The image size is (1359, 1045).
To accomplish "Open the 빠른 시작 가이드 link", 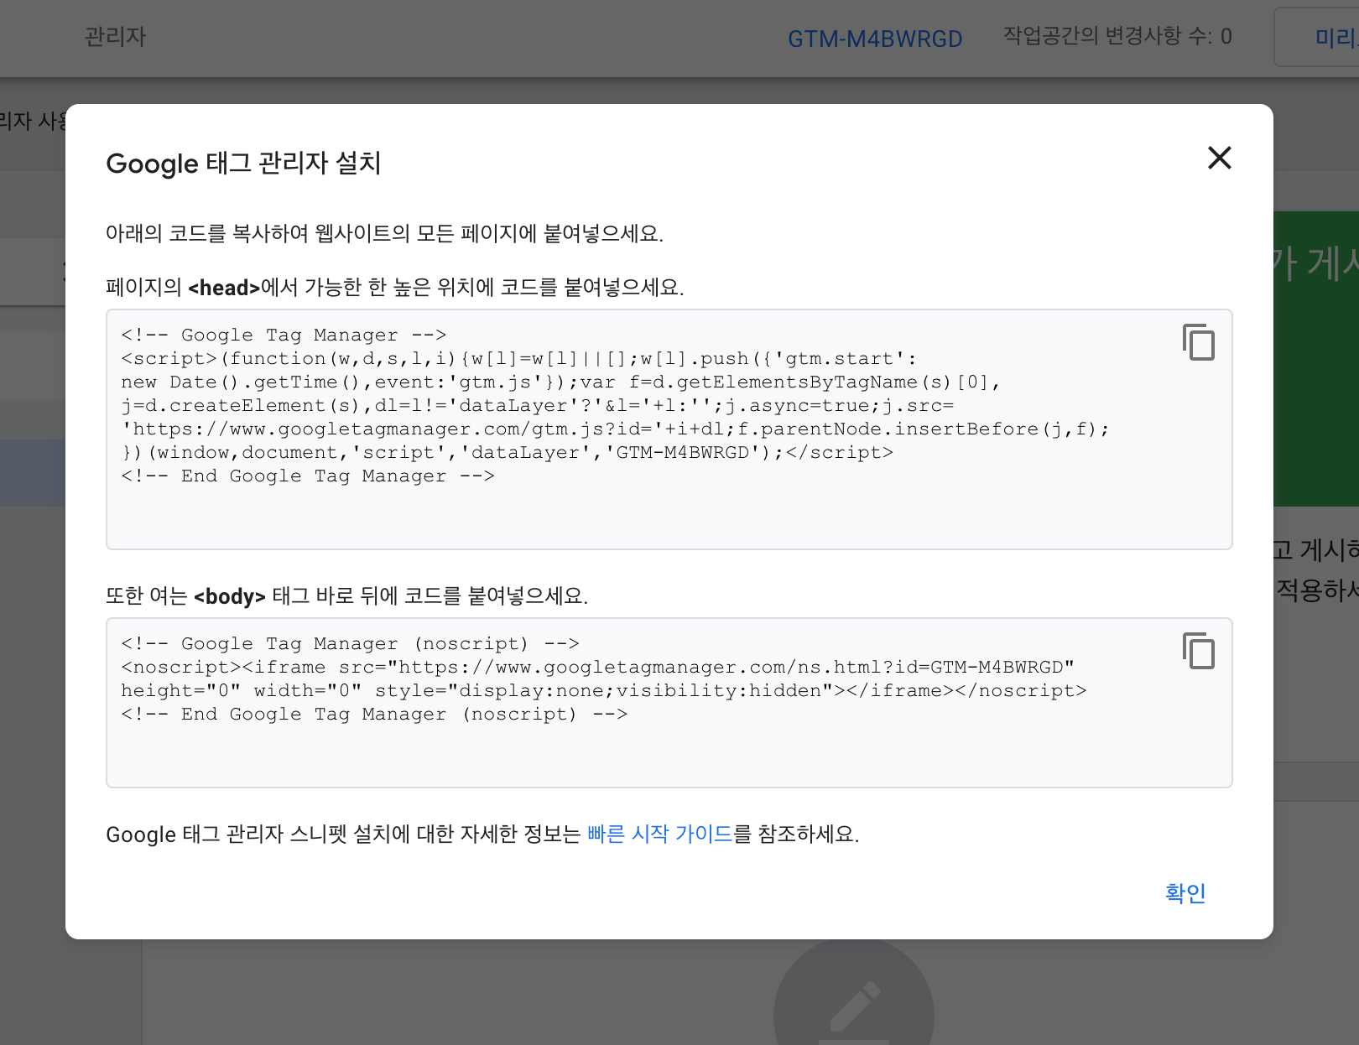I will pos(660,834).
